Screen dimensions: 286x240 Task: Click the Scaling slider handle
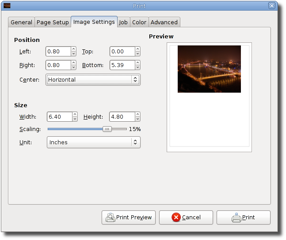tap(107, 129)
